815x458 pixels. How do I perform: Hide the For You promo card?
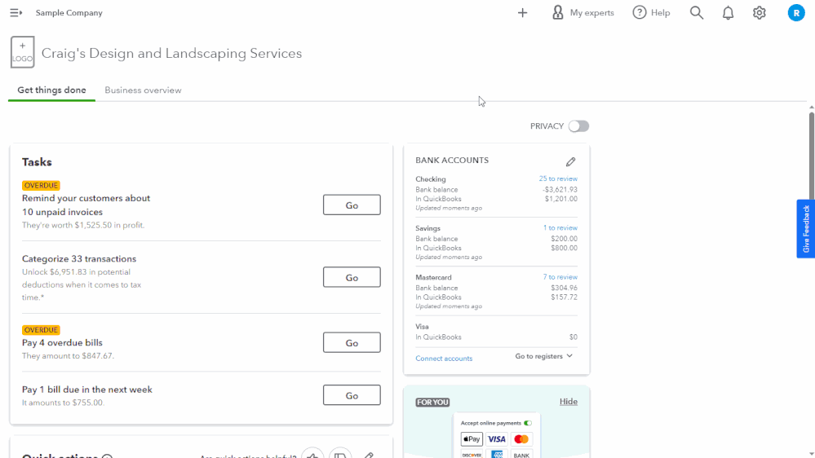(x=568, y=402)
